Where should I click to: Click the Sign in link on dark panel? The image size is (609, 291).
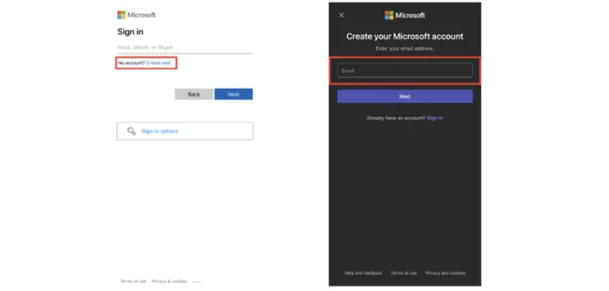point(435,118)
